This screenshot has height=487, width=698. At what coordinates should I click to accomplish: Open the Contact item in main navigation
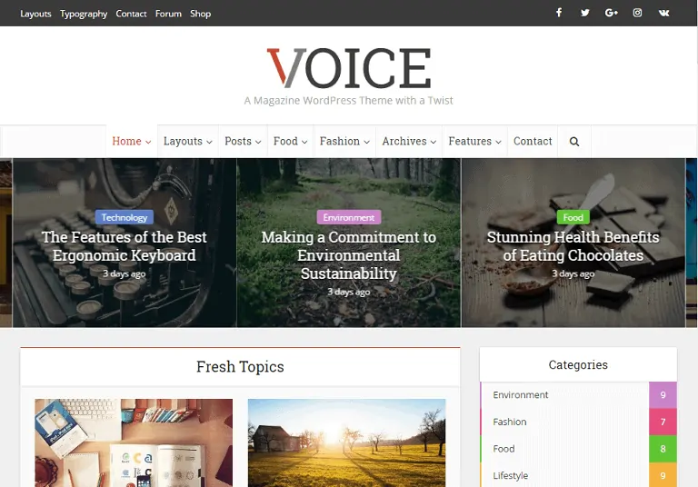[533, 141]
